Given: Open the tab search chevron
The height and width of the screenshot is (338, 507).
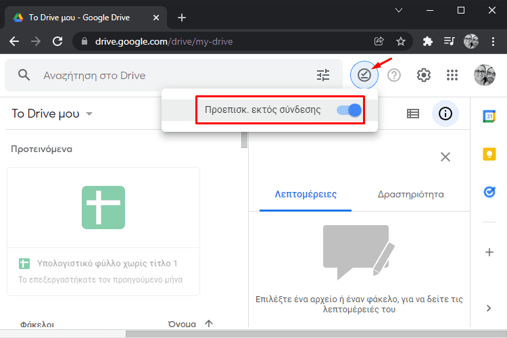Looking at the screenshot, I should click(399, 10).
